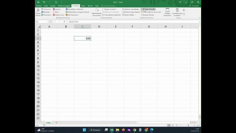Click the vertical scrollbar down arrow
The width and height of the screenshot is (236, 133).
[x=200, y=120]
